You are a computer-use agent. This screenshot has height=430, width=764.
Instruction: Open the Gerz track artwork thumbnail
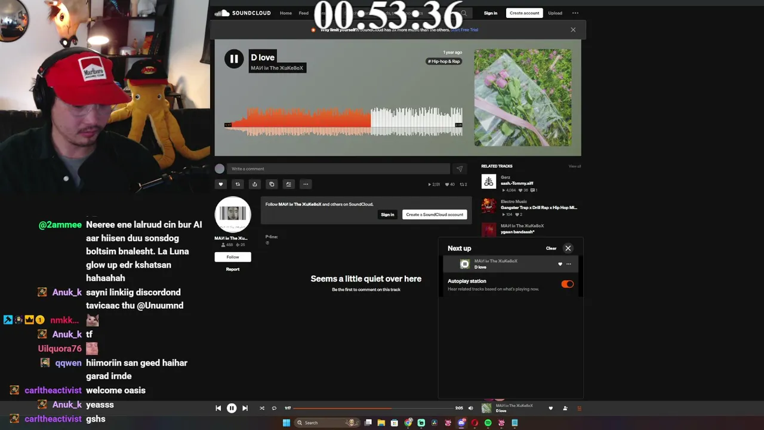click(489, 182)
